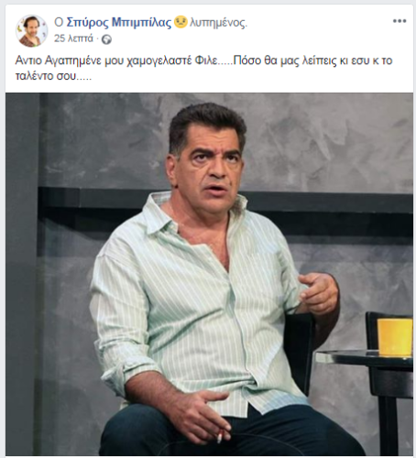Open the Σπύρος Μπιμπίλας profile name link
Image resolution: width=416 pixels, height=458 pixels.
click(x=119, y=22)
